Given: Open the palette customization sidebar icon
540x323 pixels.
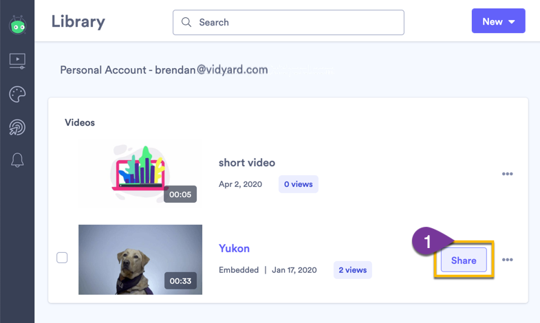Looking at the screenshot, I should [17, 94].
